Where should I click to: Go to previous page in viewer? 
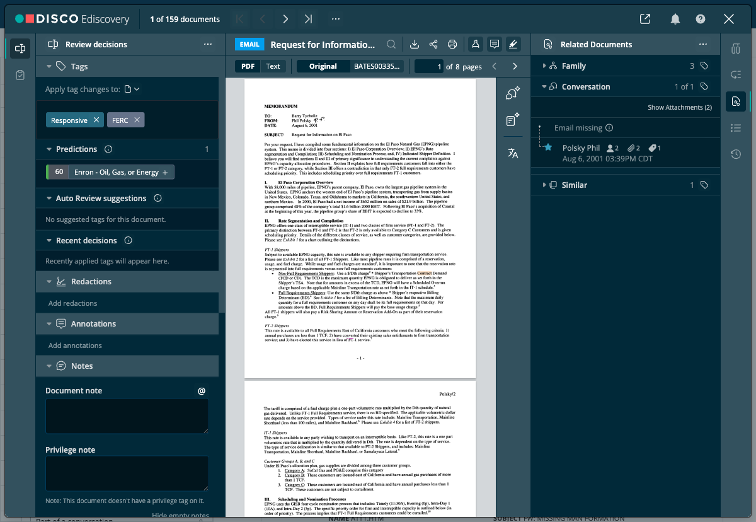[x=495, y=66]
